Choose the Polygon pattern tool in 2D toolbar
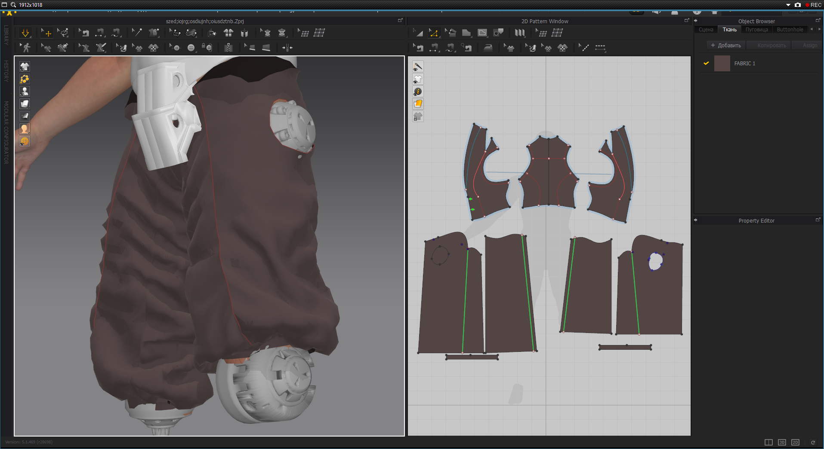 pyautogui.click(x=466, y=33)
